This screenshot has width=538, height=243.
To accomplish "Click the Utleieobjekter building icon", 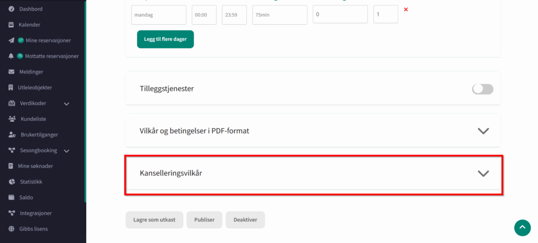I will pos(12,88).
